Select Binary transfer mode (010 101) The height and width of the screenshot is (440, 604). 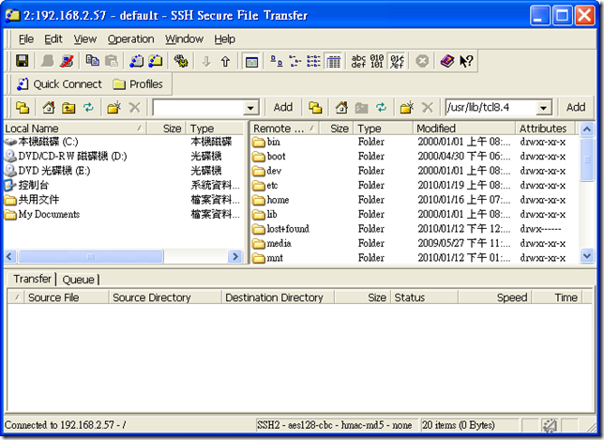[377, 61]
